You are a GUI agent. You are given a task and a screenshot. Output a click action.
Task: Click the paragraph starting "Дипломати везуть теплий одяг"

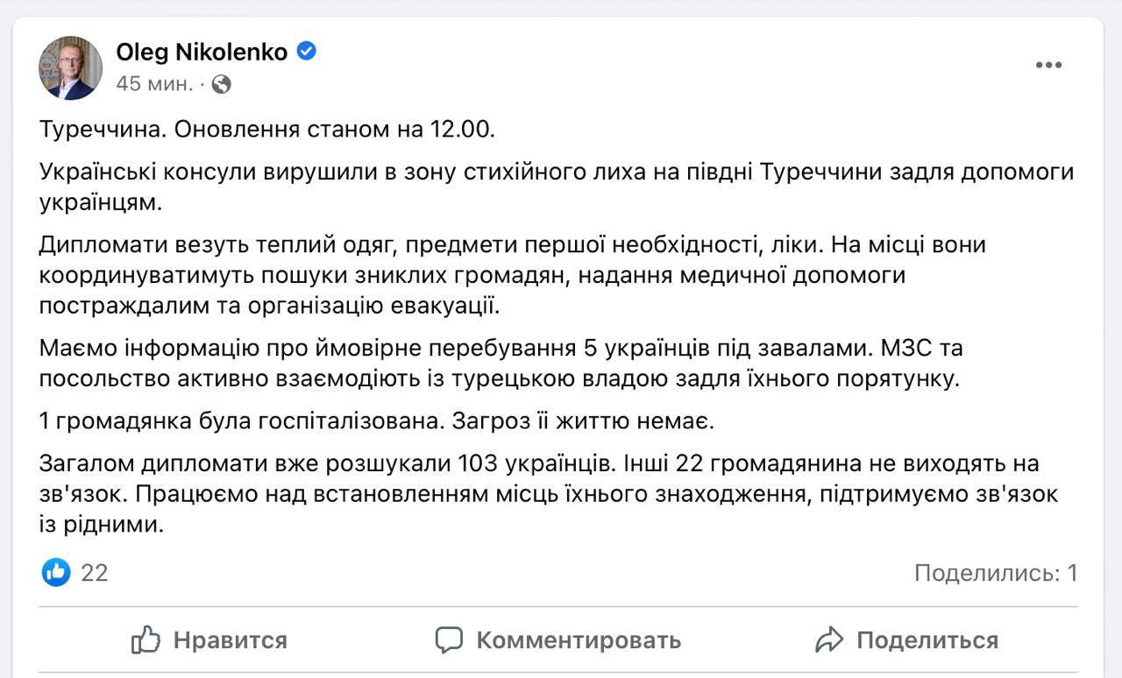512,274
